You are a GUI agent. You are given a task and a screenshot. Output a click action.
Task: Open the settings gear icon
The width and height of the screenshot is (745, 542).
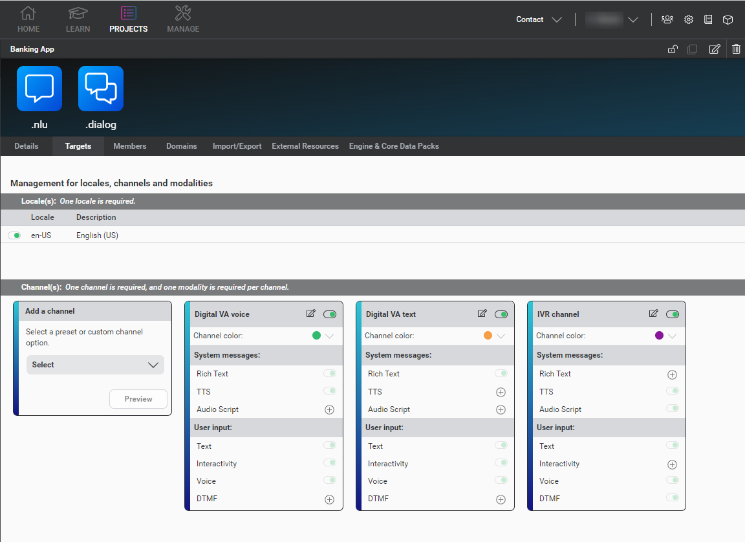coord(689,19)
